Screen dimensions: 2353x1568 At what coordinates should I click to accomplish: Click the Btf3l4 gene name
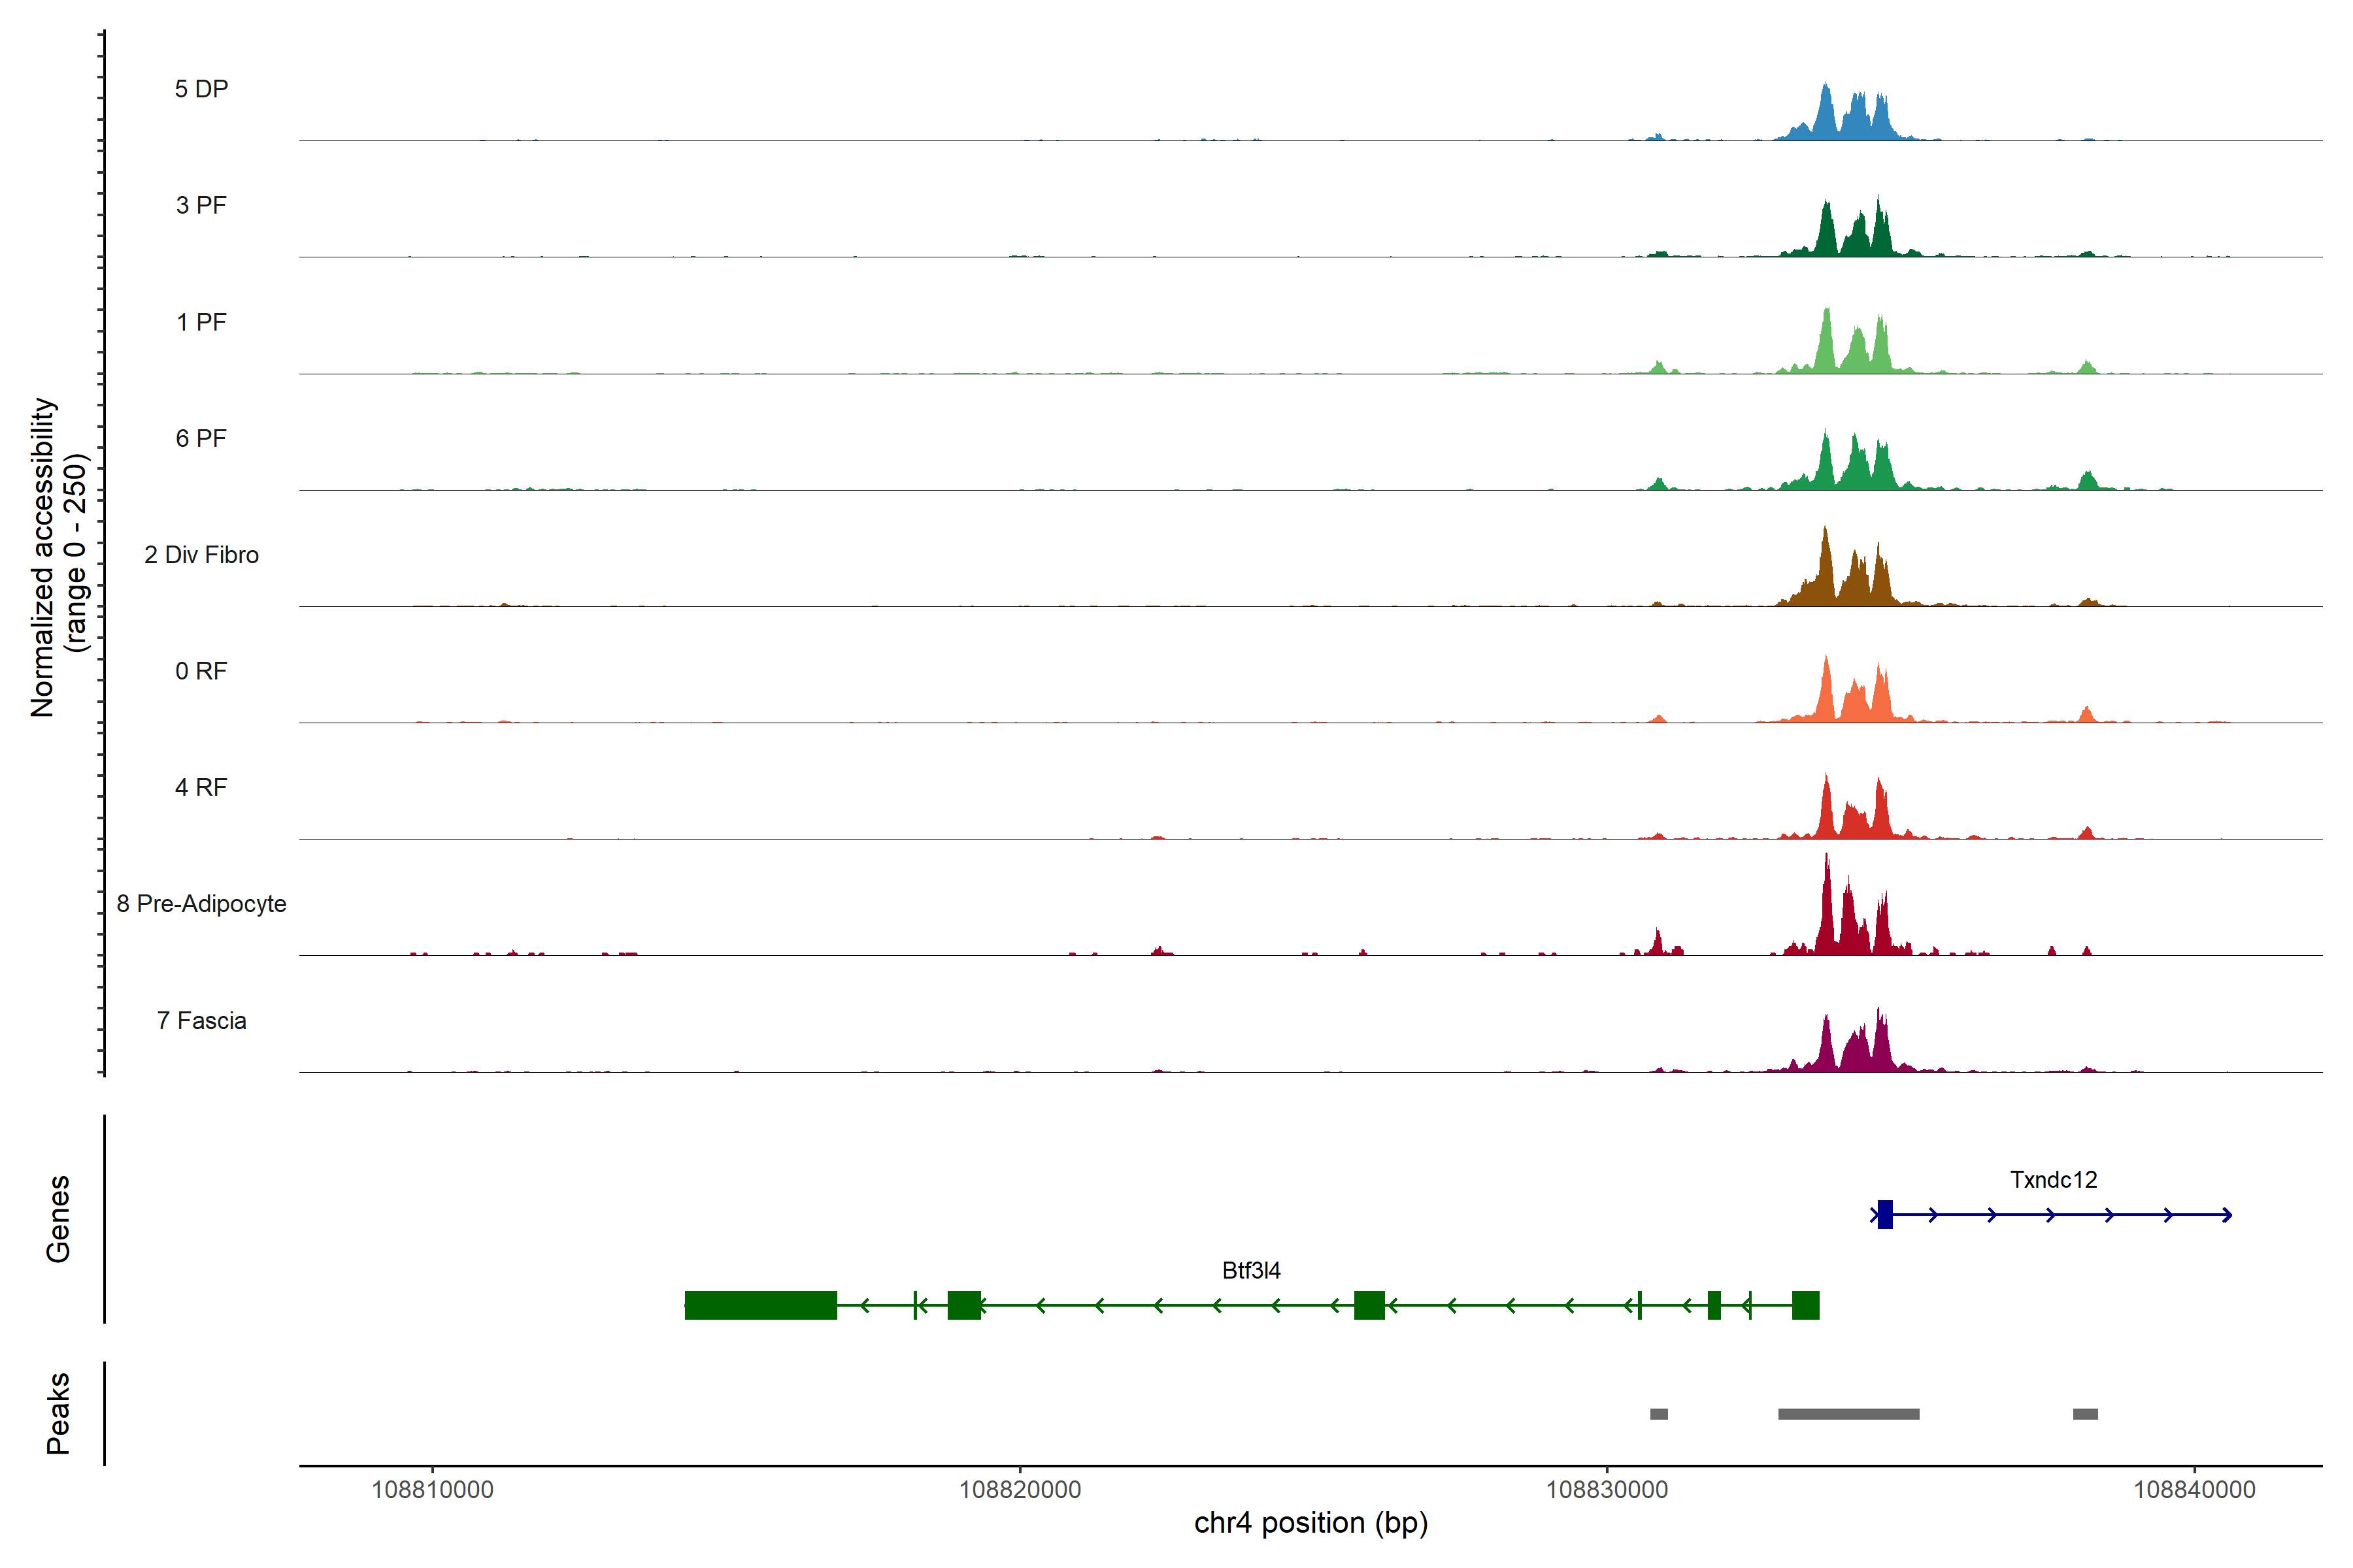(1250, 1270)
